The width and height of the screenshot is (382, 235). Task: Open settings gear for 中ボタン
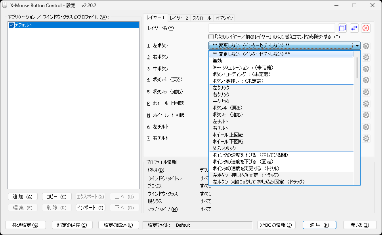(365, 68)
